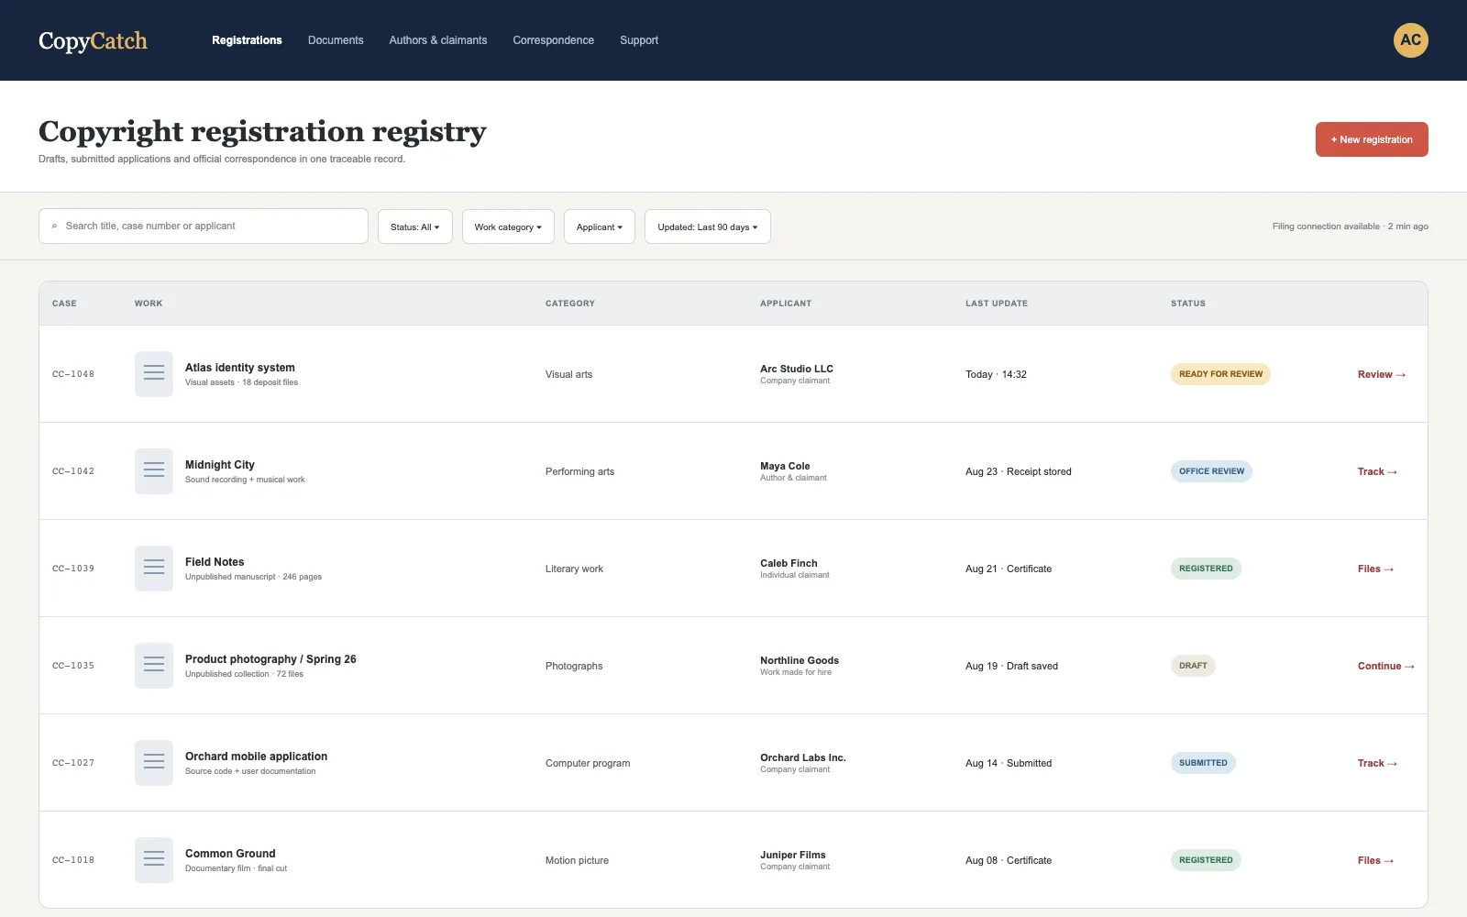Click the Atlas identity system title
The width and height of the screenshot is (1467, 917).
point(240,368)
